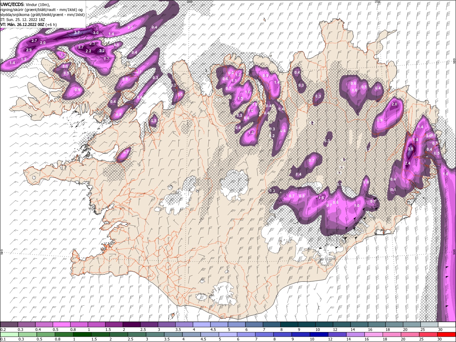Select the dark green rain swatch labeled 1
The width and height of the screenshot is (456, 342).
point(82,335)
